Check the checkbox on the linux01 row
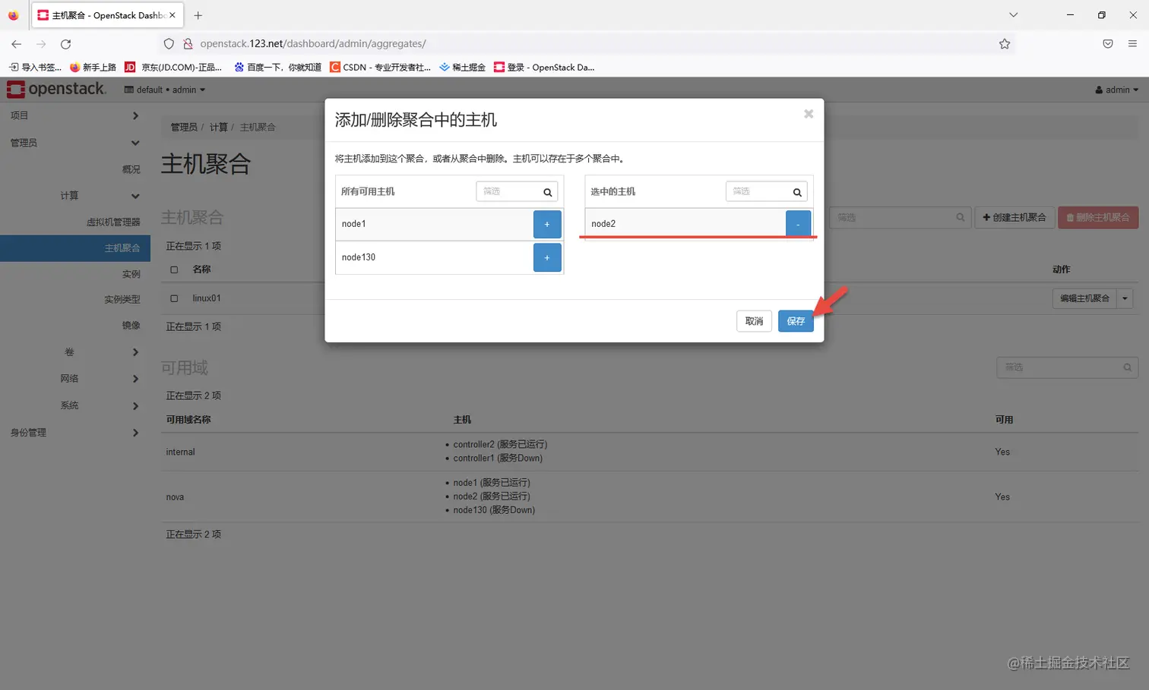Screen dimensions: 1149x690 [173, 298]
